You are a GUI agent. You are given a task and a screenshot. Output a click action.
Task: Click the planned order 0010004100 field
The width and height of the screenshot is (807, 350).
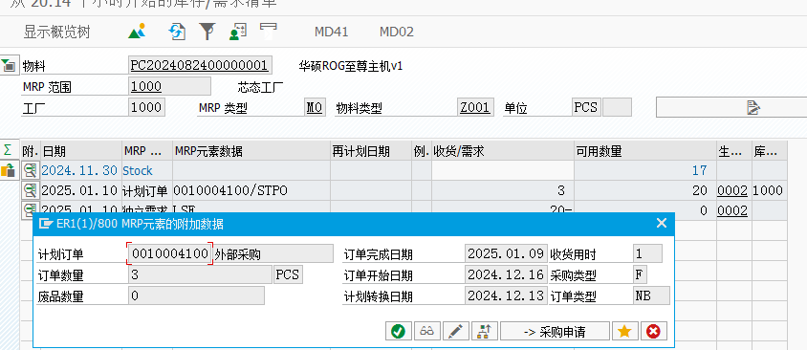tap(170, 253)
